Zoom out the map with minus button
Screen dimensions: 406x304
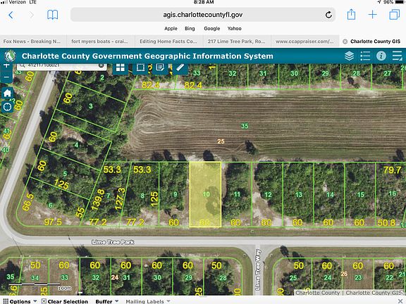[7, 77]
